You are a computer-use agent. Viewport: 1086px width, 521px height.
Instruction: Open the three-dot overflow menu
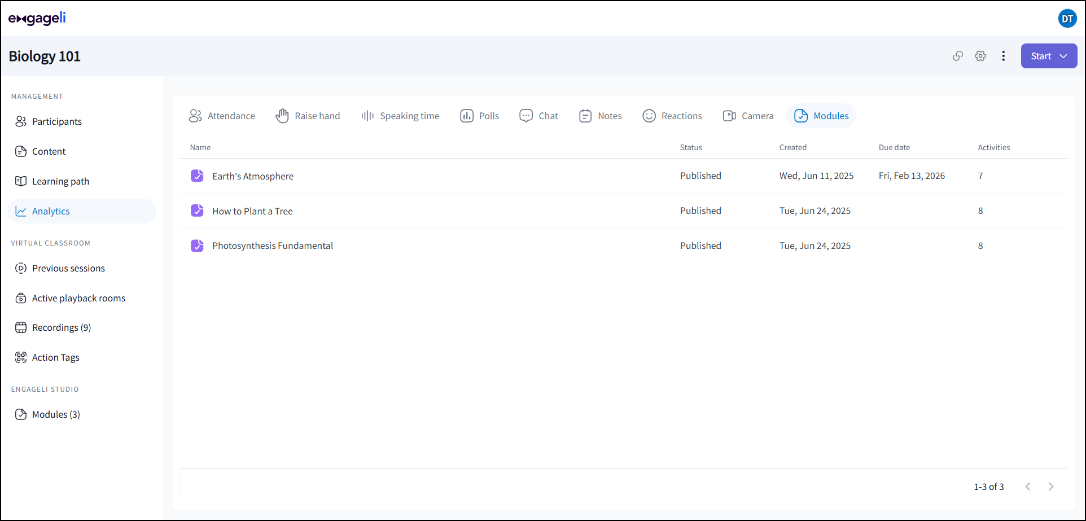click(1004, 56)
